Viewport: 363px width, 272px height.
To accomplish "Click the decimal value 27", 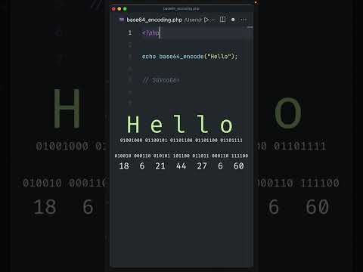I will click(x=202, y=166).
